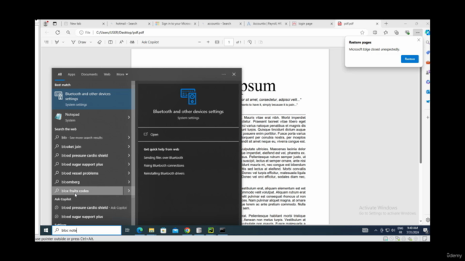Expand 'blood vessel problems' suggestion arrow
Viewport: 465px width, 261px height.
(129, 173)
